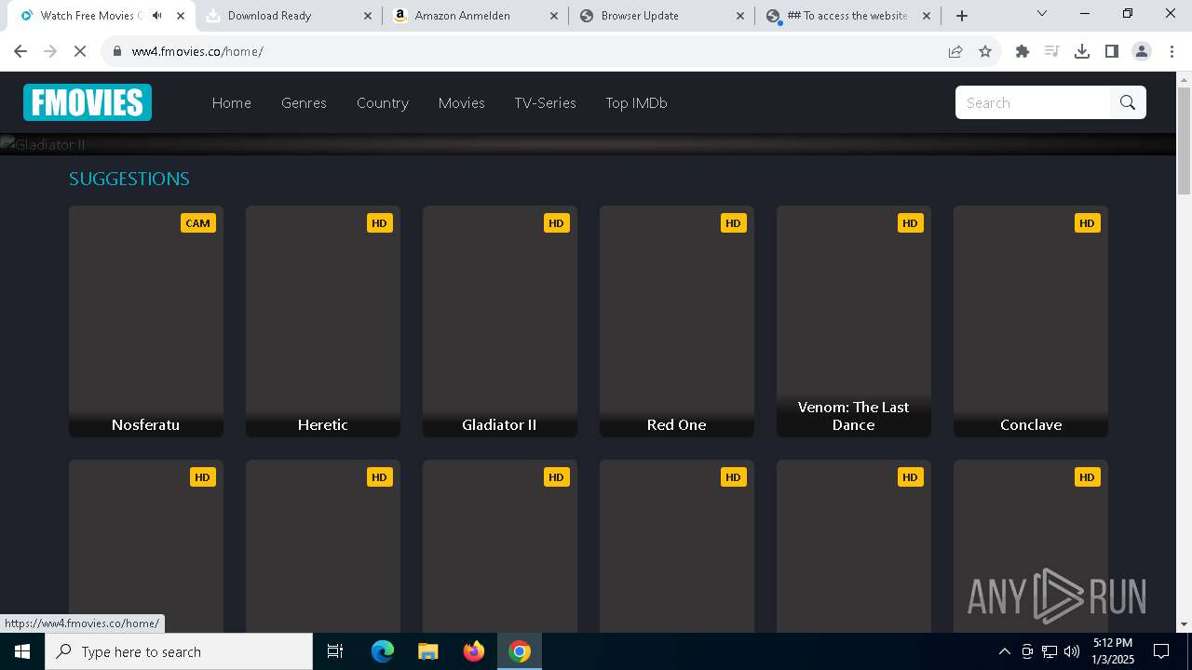Show hidden system tray icons
The width and height of the screenshot is (1192, 670).
click(1004, 651)
